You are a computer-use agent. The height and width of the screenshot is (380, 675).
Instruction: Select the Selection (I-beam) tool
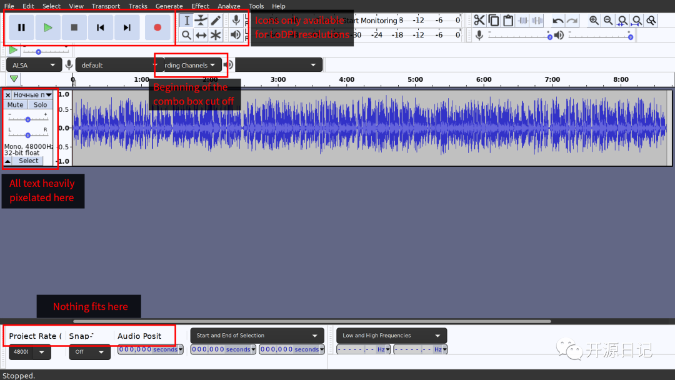pos(186,20)
